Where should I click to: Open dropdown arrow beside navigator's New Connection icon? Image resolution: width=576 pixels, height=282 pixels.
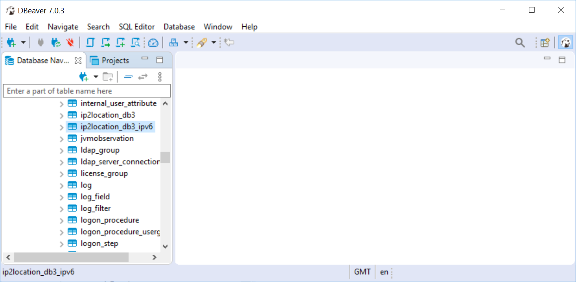coord(96,77)
